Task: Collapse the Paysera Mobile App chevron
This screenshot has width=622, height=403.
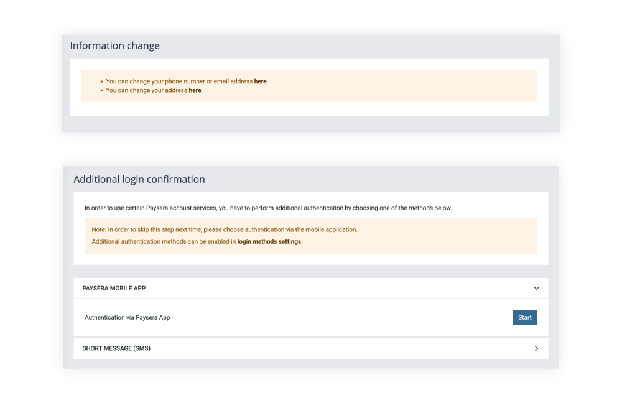Action: [x=536, y=289]
